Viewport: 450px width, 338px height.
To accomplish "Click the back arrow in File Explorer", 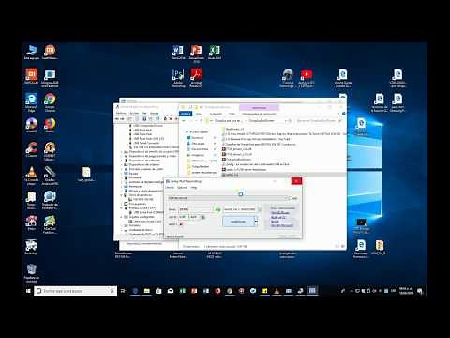I will point(184,120).
